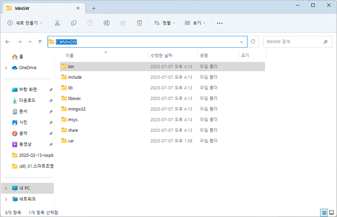
Task: Click the Delete trash can icon
Action: click(x=140, y=23)
